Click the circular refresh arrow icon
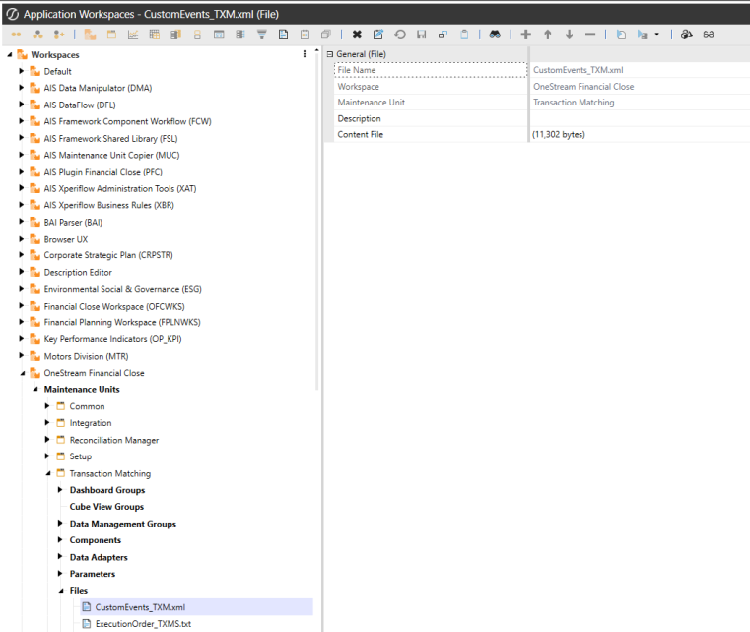The width and height of the screenshot is (750, 632). tap(400, 35)
